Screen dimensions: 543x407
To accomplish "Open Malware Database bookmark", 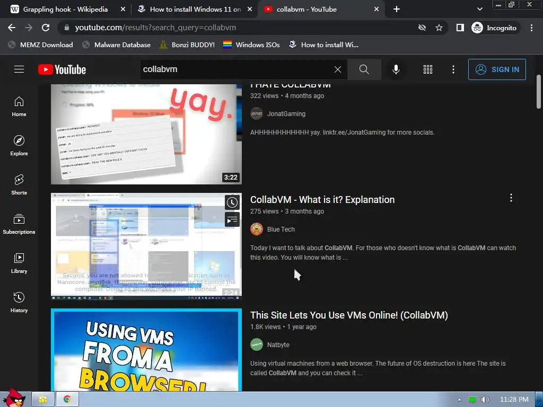I will (117, 45).
